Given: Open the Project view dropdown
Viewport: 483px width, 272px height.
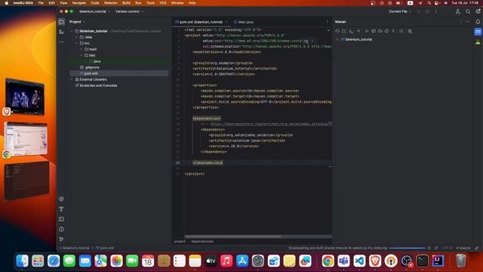Looking at the screenshot, I should tap(77, 22).
